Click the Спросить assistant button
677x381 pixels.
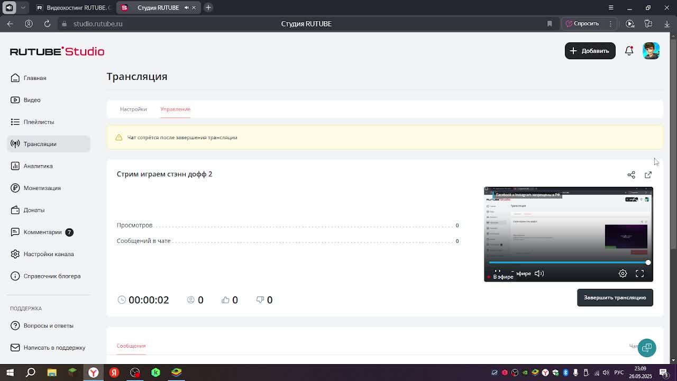[583, 24]
